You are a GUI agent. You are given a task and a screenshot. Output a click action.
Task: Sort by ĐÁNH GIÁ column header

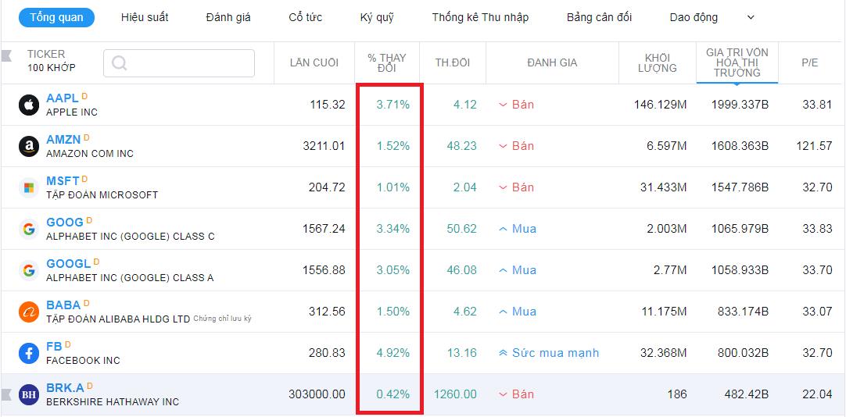tap(552, 63)
